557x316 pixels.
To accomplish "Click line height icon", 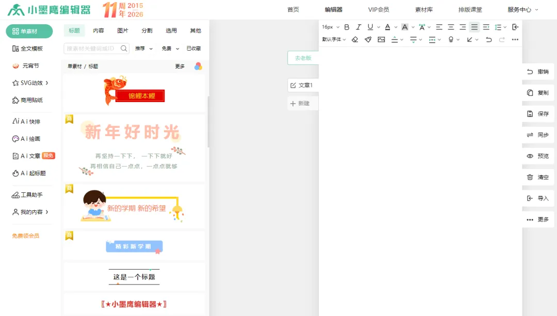I will [498, 27].
